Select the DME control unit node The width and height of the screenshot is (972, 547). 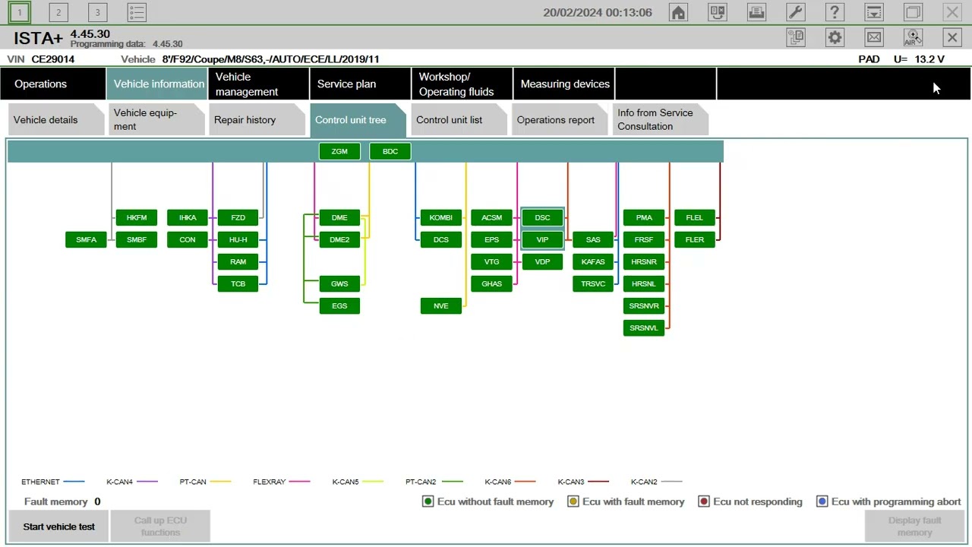[x=339, y=217]
